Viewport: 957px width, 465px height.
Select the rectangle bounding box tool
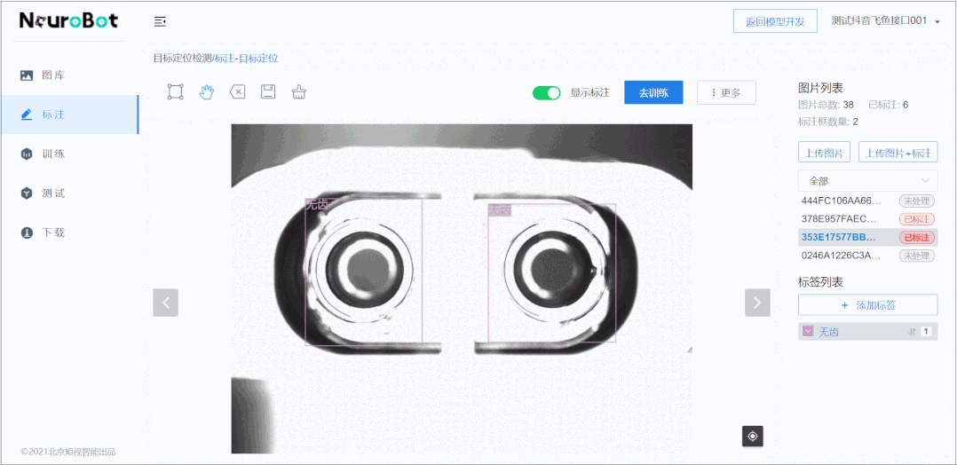point(176,92)
